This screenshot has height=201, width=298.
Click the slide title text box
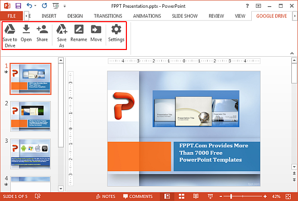pos(217,156)
